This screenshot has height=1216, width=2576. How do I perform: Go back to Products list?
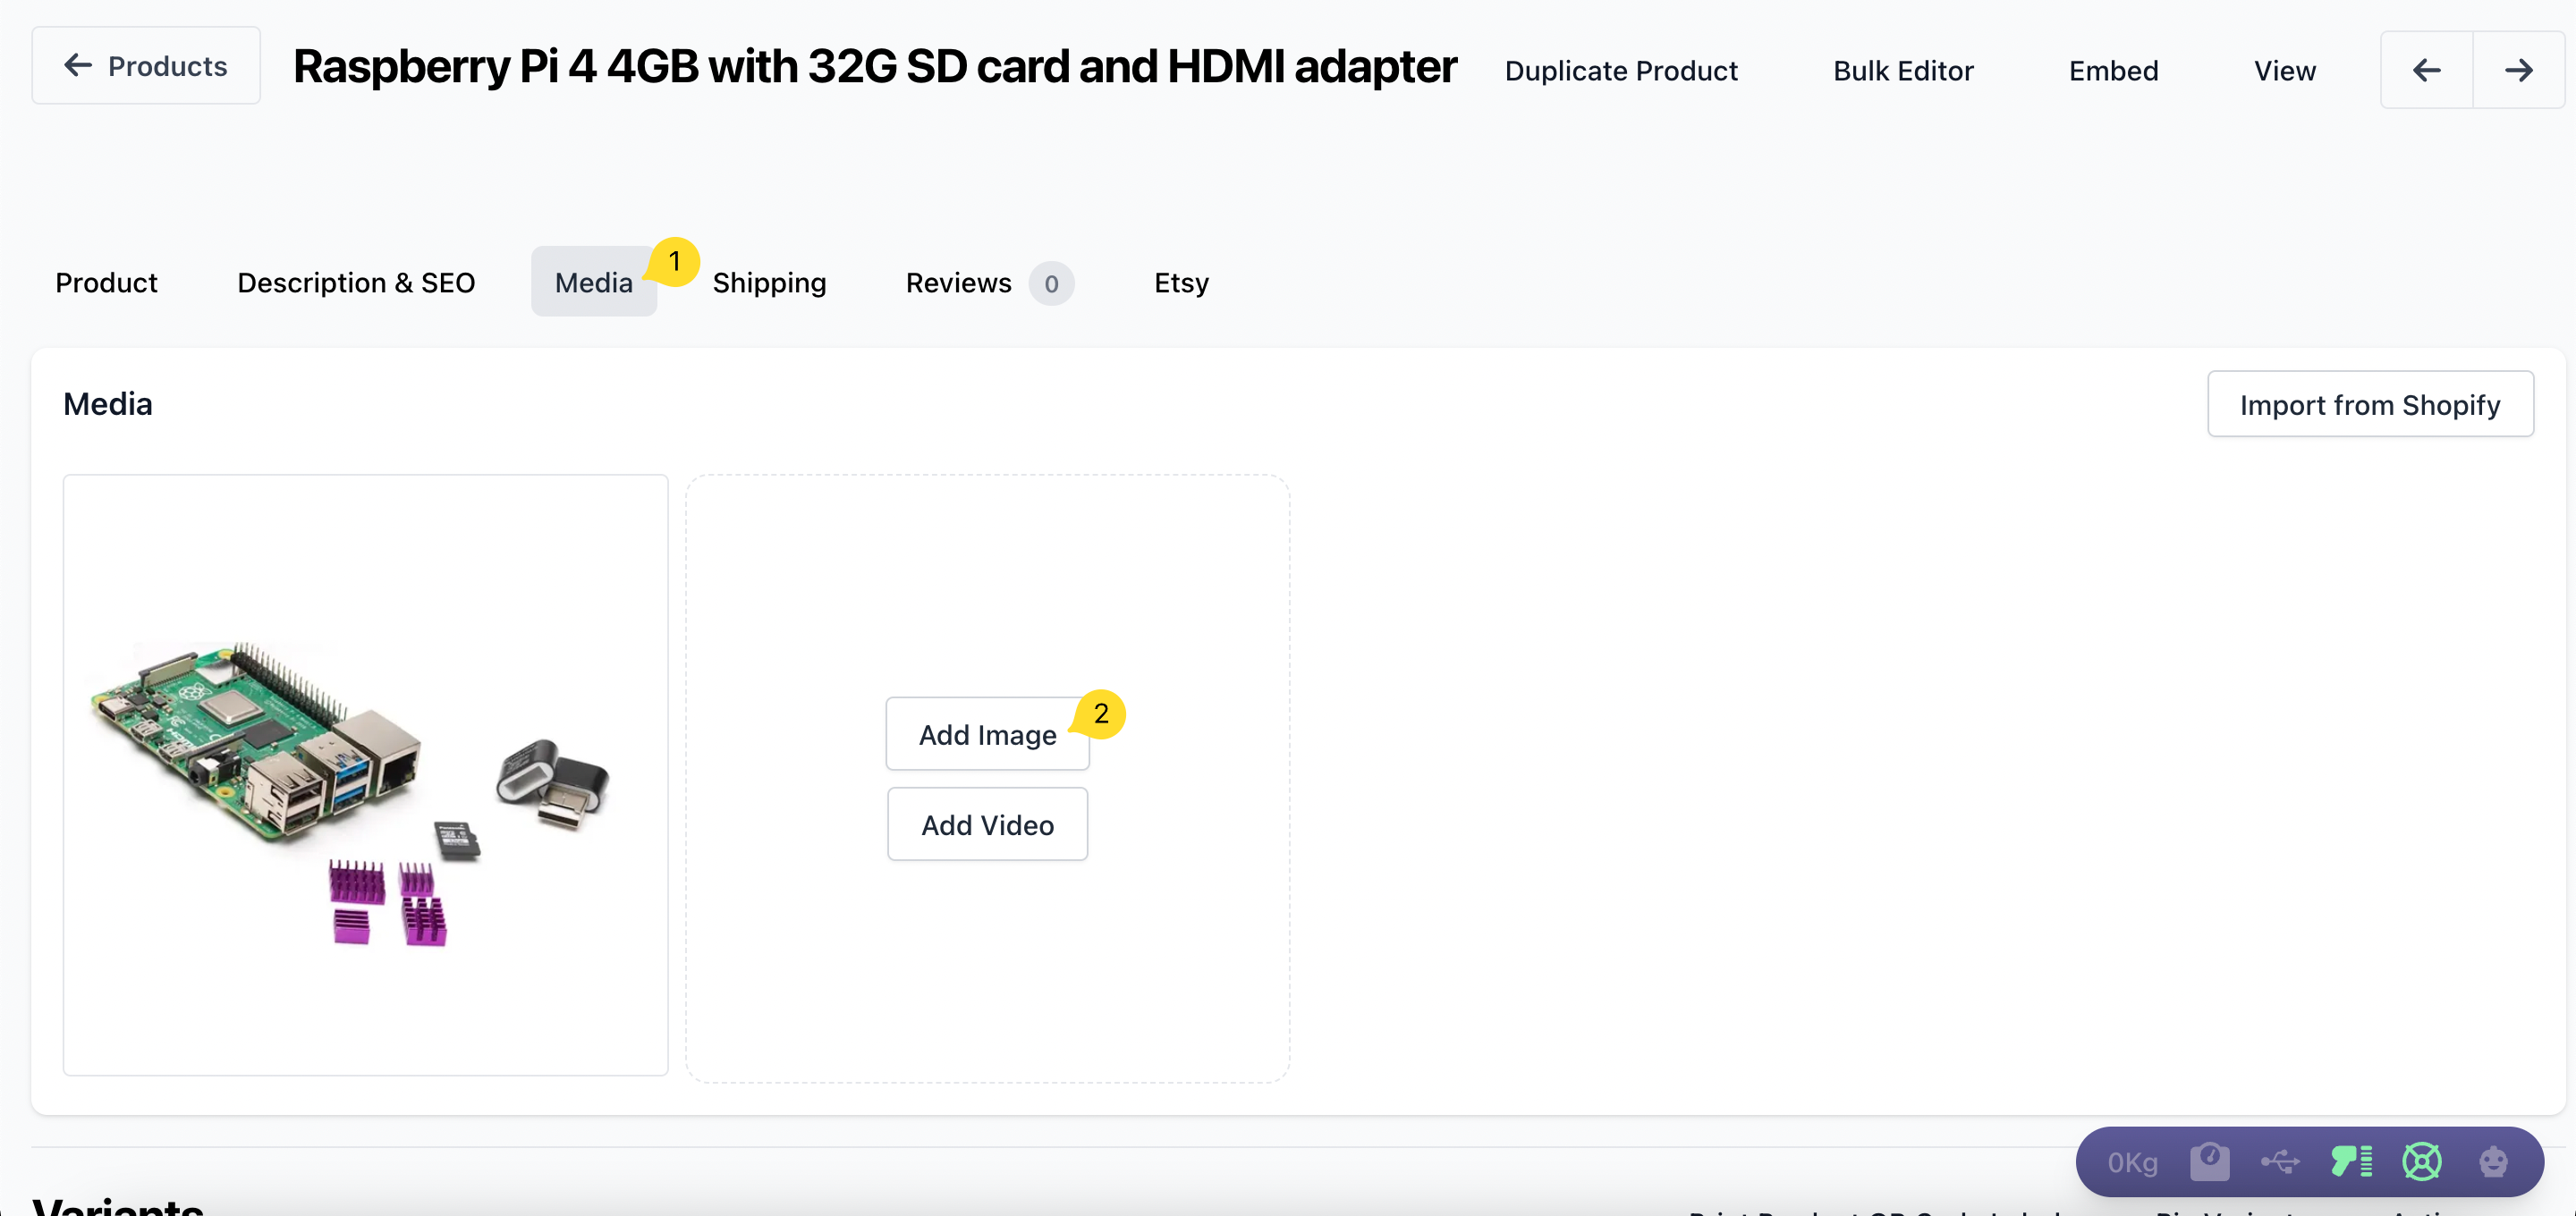coord(146,66)
